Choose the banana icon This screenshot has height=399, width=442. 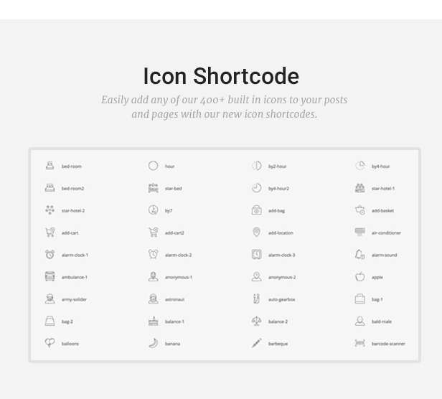tap(153, 343)
